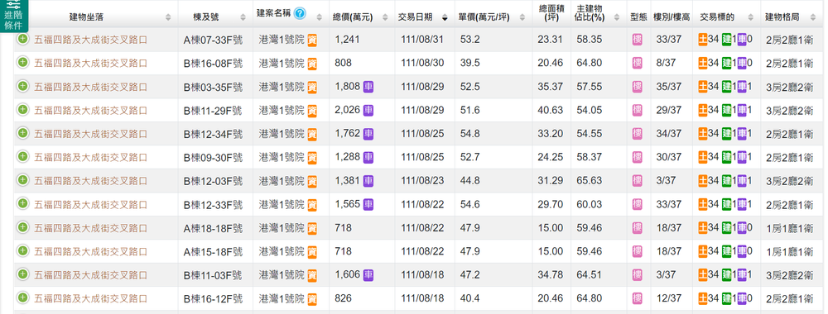Click the purple 車 icon beside price 1,762

coord(368,133)
